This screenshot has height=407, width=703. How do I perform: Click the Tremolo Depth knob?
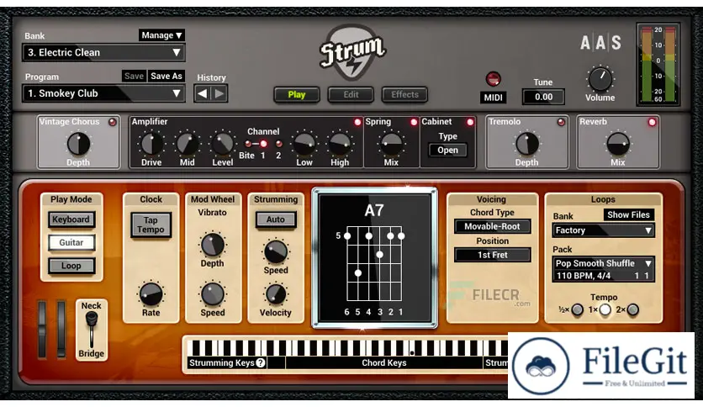(526, 144)
